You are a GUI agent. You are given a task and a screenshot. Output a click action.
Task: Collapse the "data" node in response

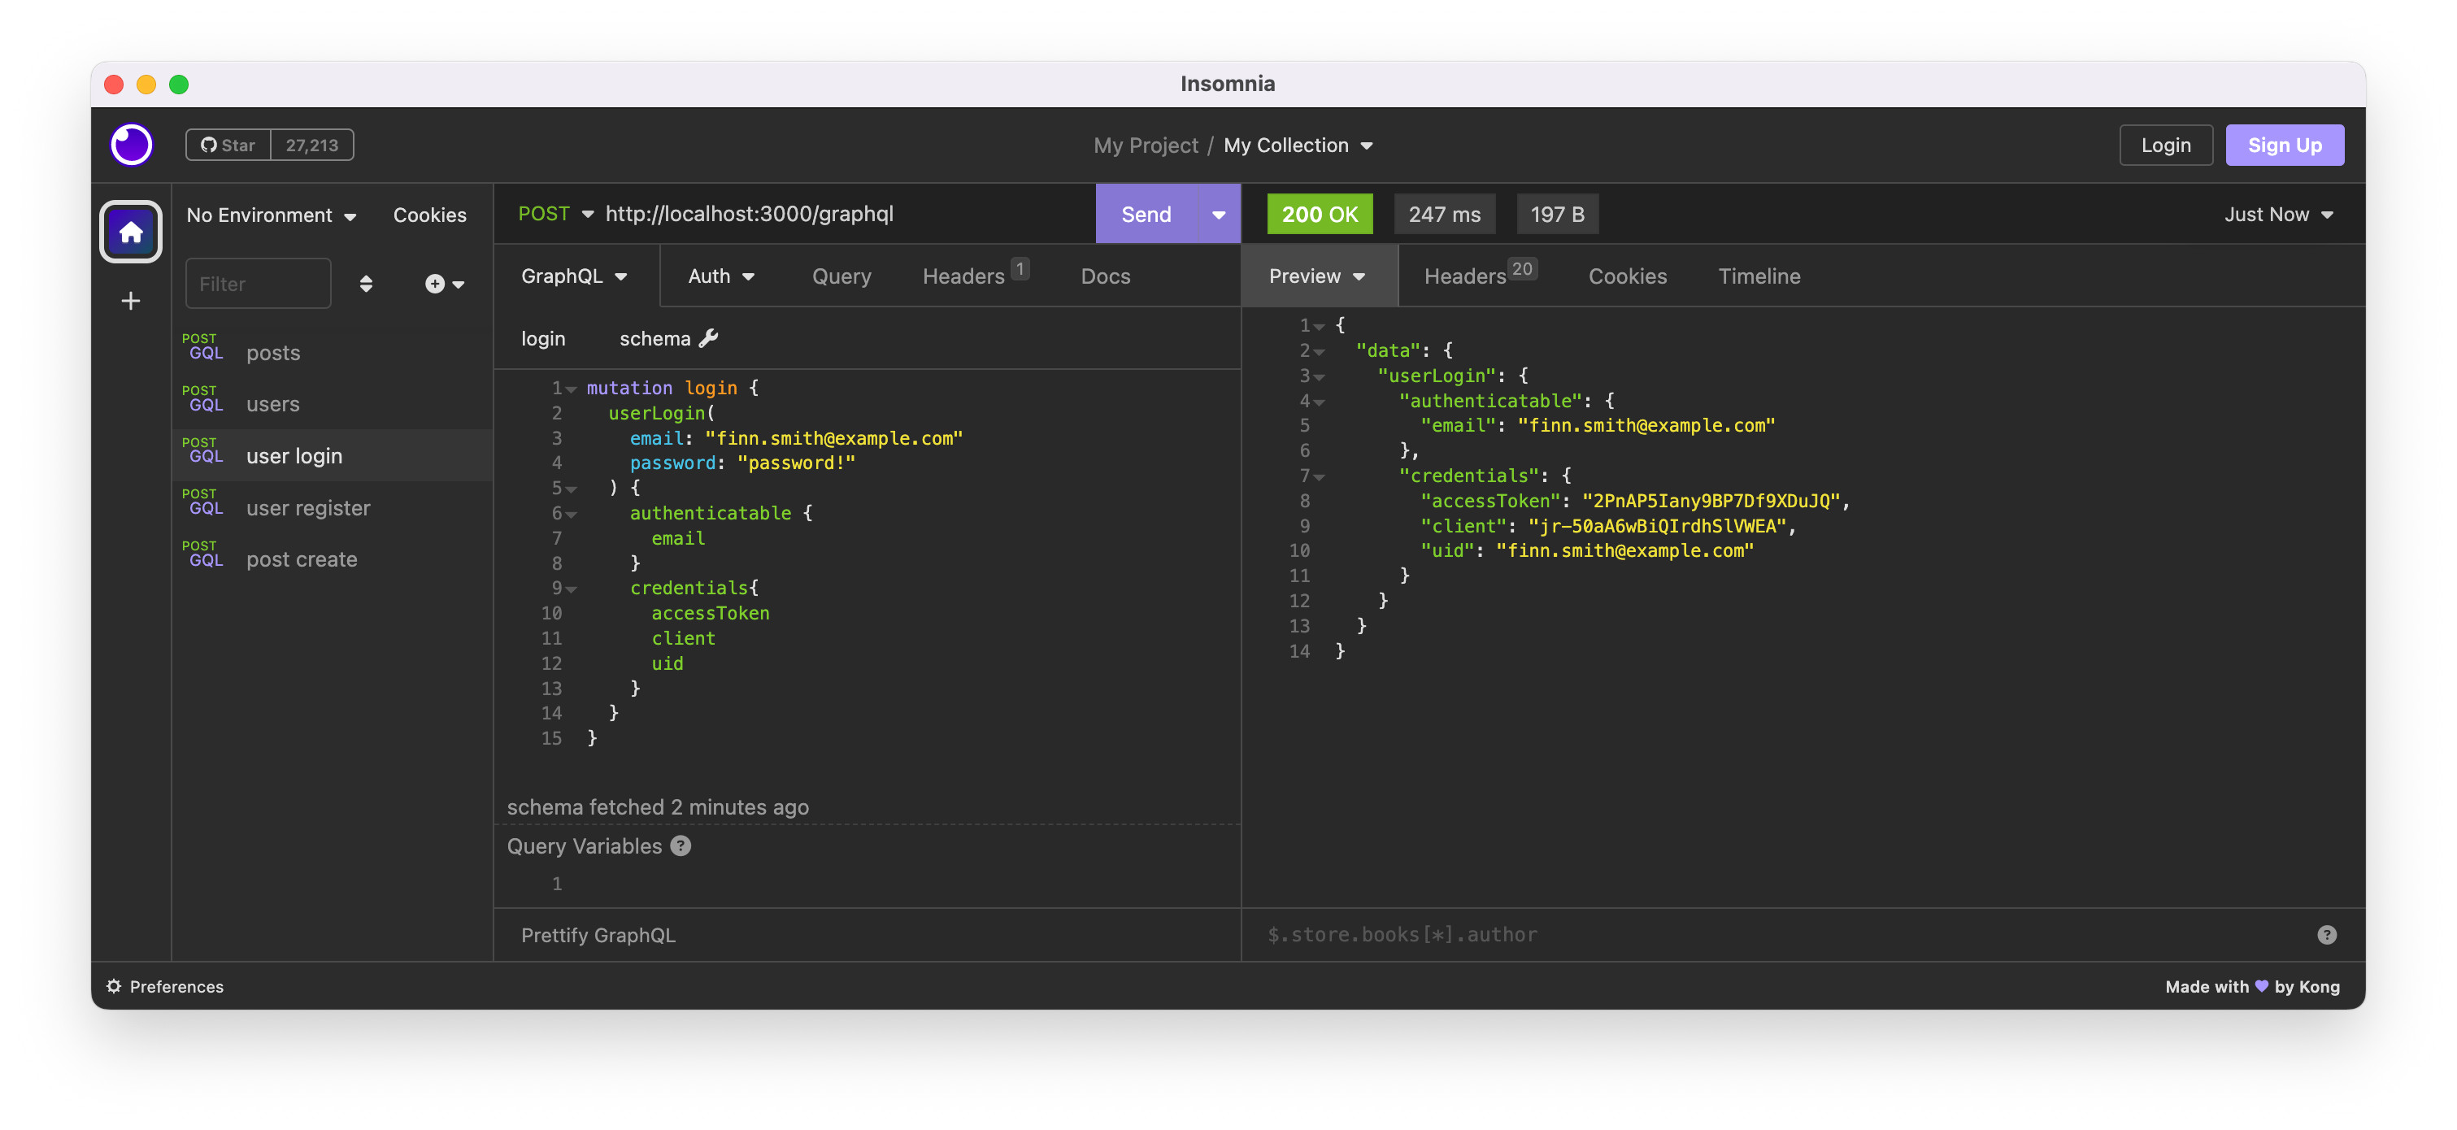tap(1319, 352)
